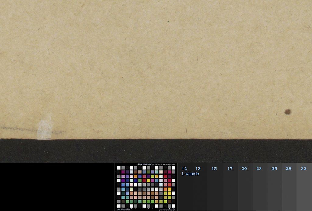Select the gray step labeled 13
Screen dimensions: 312x211
198,189
